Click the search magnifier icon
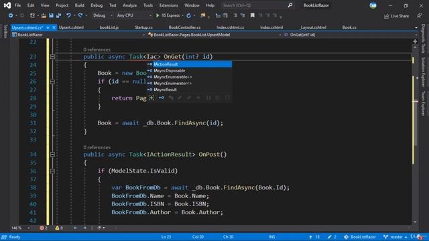 point(290,5)
